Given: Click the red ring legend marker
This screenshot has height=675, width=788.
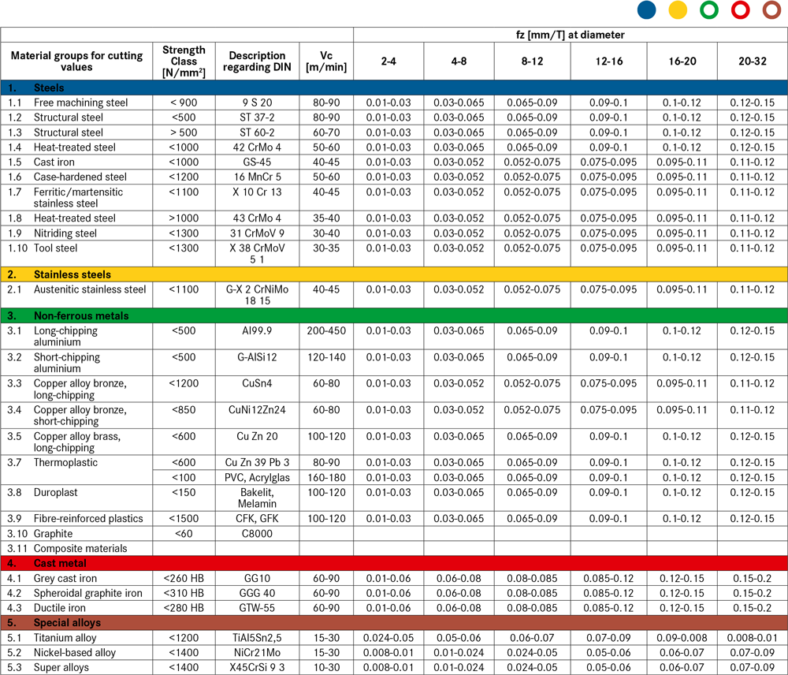Looking at the screenshot, I should click(x=740, y=10).
